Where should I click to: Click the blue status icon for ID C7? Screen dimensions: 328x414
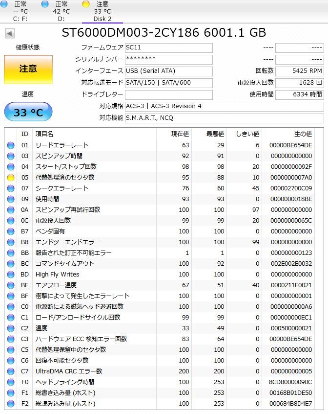pyautogui.click(x=11, y=371)
